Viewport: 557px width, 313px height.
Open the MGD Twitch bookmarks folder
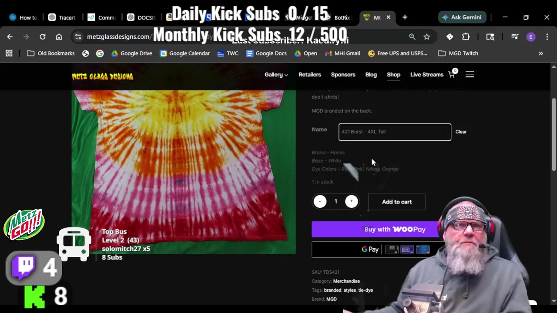(x=458, y=53)
